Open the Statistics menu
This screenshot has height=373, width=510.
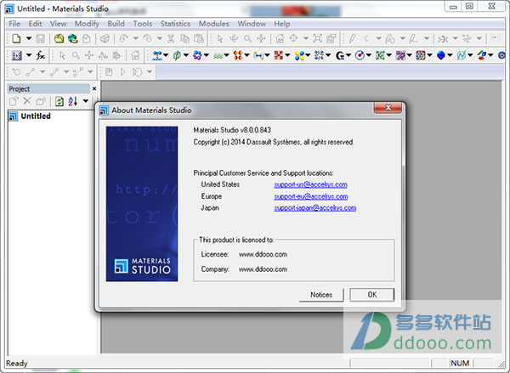(175, 24)
